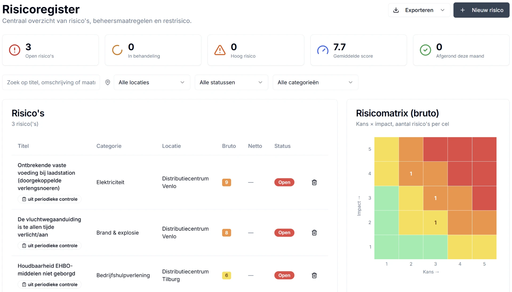Open the Alle categorieën dropdown
The height and width of the screenshot is (292, 512).
pyautogui.click(x=315, y=82)
